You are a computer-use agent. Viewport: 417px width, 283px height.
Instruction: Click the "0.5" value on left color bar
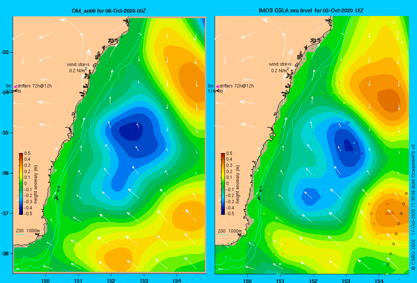[x=28, y=153]
